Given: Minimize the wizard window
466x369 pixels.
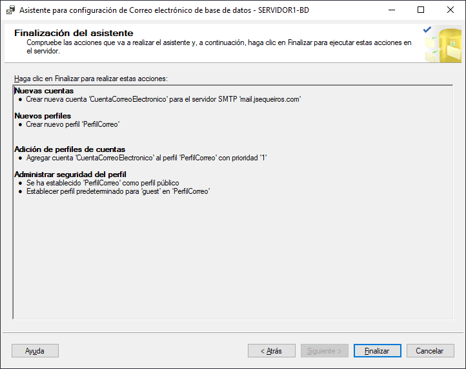Looking at the screenshot, I should (391, 10).
